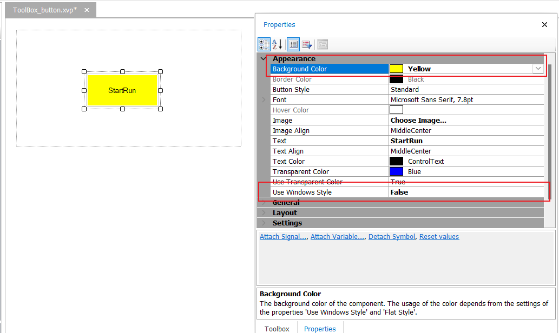Toggle the Use Transparent Color value
Viewport: 559px width, 333px height.
point(465,182)
